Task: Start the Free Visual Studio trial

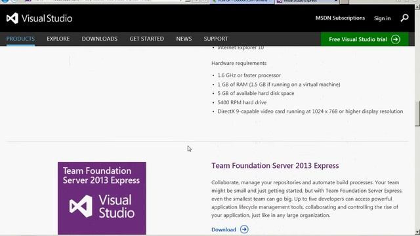Action: coord(365,39)
